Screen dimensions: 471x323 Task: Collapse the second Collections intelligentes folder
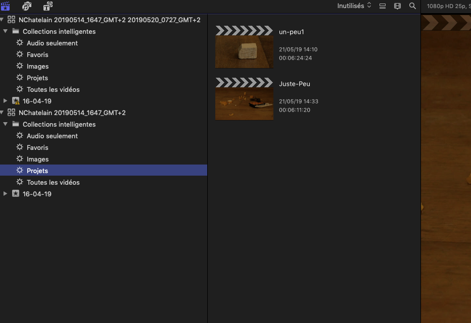pos(6,124)
